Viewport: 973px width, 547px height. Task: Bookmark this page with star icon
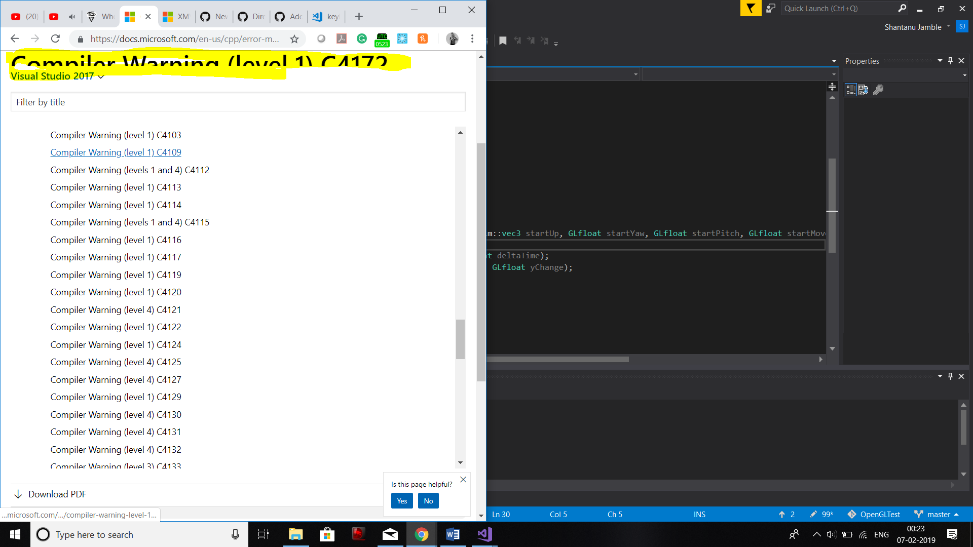(294, 39)
